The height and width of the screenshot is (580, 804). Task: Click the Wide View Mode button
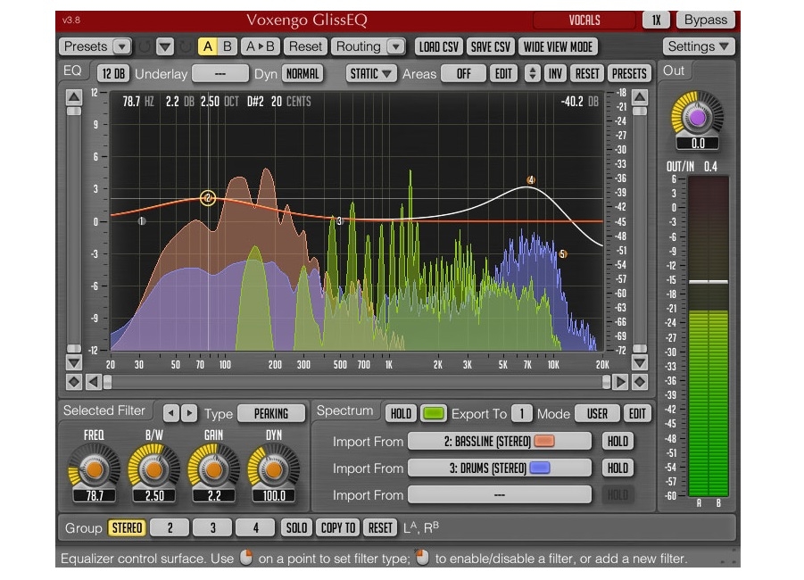[559, 46]
